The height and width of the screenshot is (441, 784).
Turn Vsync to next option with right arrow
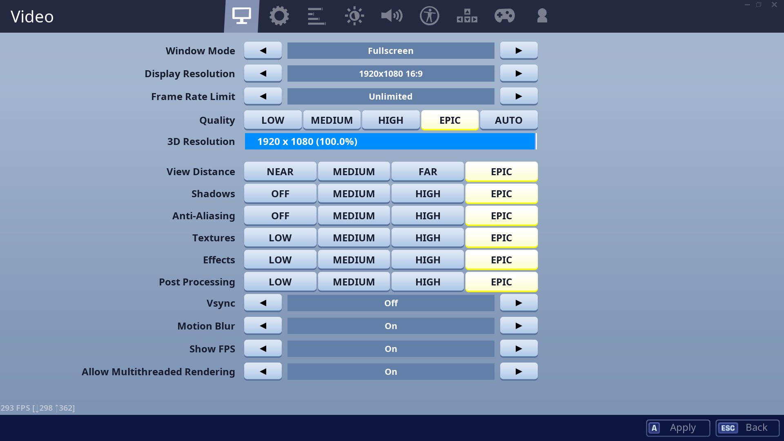pos(519,303)
